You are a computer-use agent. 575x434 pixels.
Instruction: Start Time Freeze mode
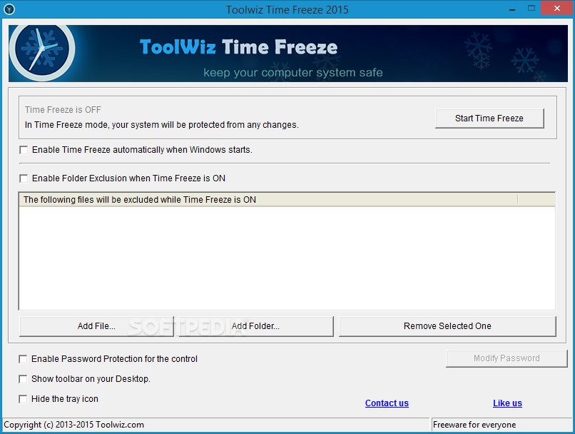489,118
